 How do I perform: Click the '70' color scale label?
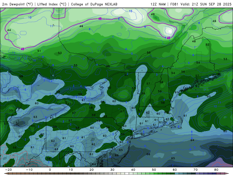[x=195, y=170]
